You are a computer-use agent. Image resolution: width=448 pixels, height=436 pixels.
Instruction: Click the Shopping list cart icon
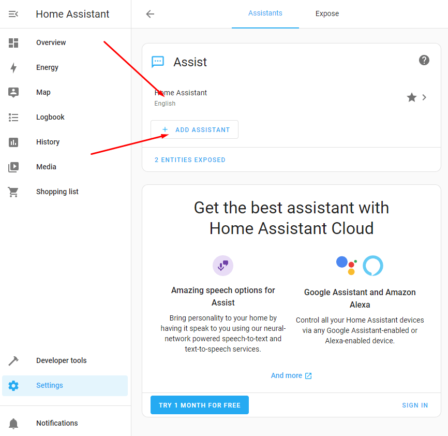click(13, 192)
